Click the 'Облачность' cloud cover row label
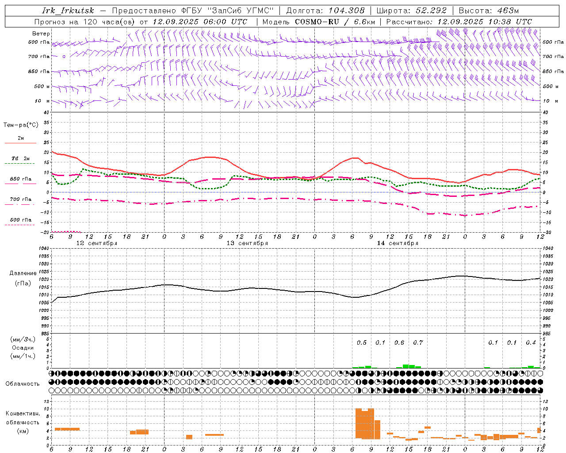 point(23,384)
